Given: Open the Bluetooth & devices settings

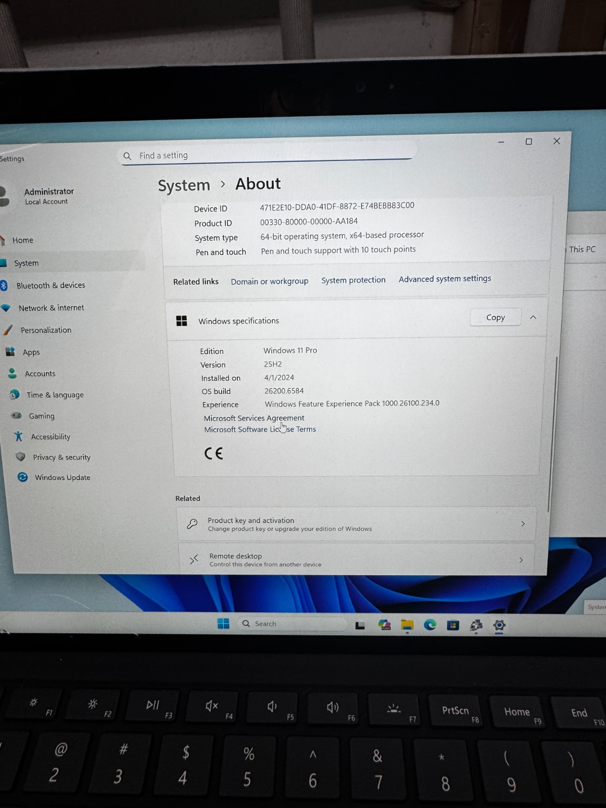Looking at the screenshot, I should click(50, 285).
